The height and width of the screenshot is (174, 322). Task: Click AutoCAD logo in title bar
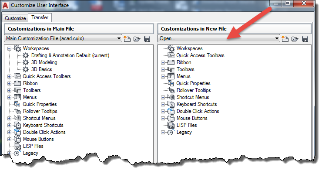click(5, 5)
